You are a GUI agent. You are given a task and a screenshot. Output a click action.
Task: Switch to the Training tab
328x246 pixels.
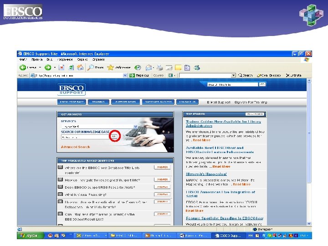(98, 102)
